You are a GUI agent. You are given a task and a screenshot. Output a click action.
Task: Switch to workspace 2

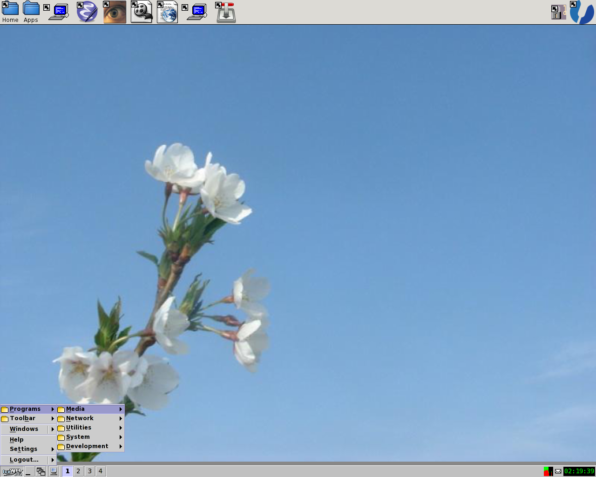[78, 471]
